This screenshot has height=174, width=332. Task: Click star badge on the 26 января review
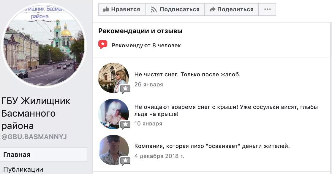pos(125,89)
